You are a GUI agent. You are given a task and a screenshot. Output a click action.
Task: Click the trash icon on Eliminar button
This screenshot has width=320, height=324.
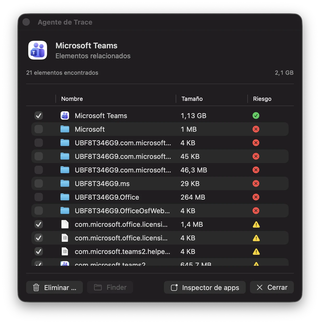coord(36,287)
